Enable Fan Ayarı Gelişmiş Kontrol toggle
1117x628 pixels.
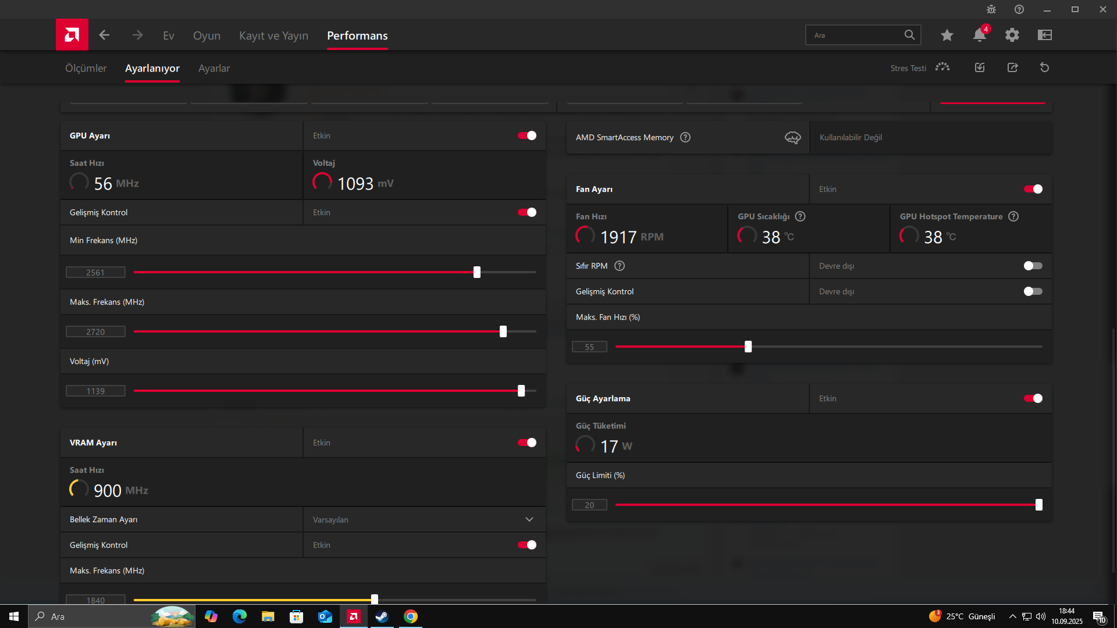[x=1033, y=291]
